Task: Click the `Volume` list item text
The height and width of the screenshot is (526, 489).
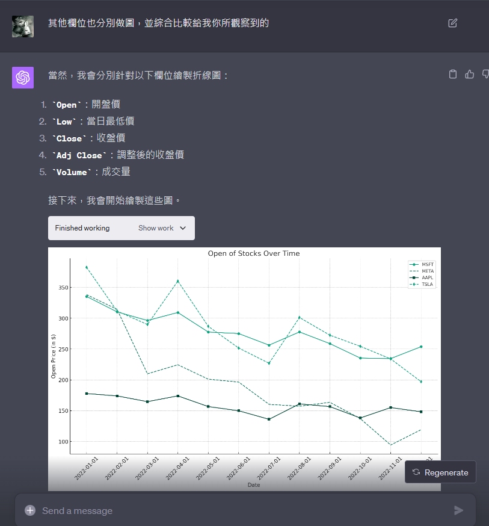Action: [91, 172]
